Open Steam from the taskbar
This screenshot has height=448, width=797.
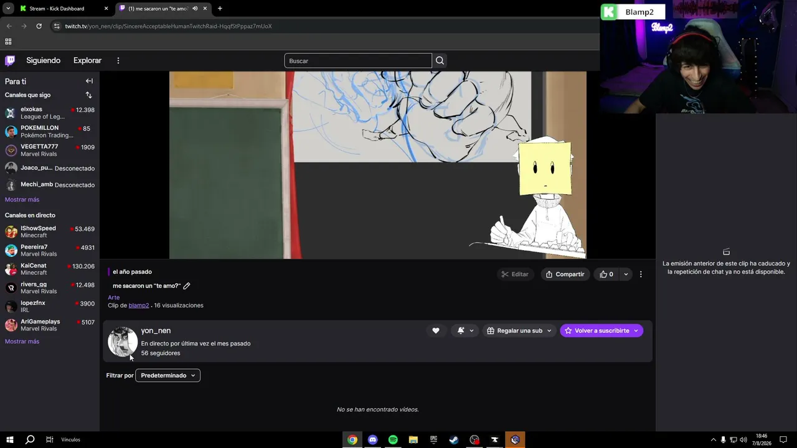point(454,439)
